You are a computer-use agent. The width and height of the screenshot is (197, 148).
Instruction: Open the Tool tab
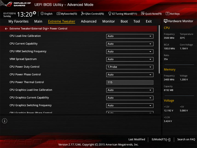tap(137, 21)
